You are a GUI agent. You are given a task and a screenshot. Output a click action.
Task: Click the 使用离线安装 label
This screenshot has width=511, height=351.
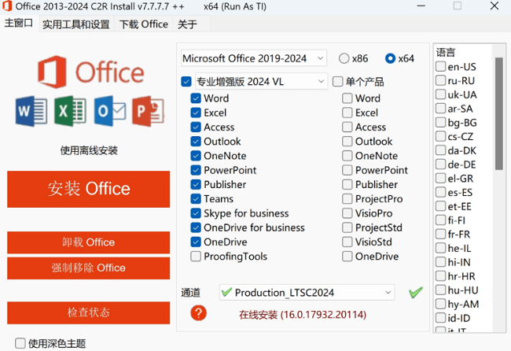pyautogui.click(x=89, y=150)
